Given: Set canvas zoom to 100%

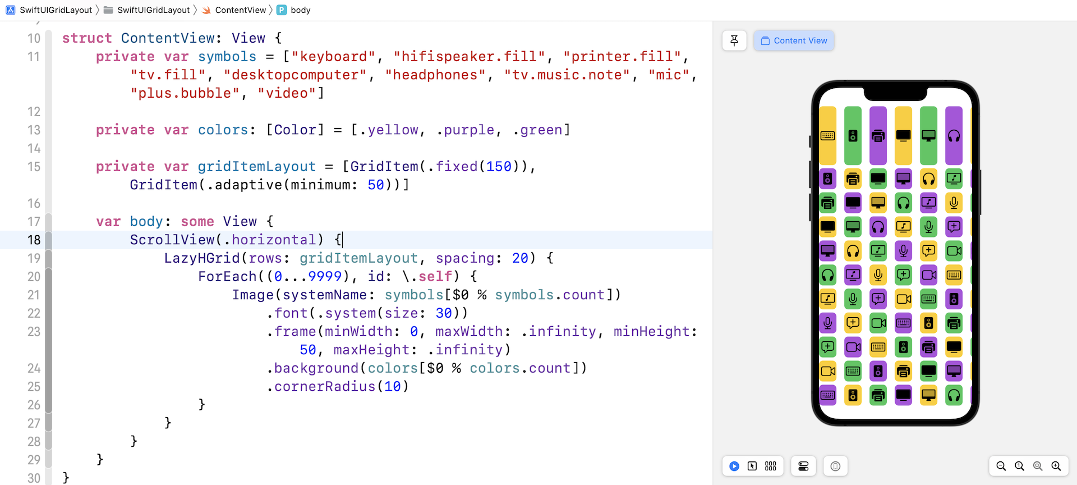Looking at the screenshot, I should (x=1020, y=466).
